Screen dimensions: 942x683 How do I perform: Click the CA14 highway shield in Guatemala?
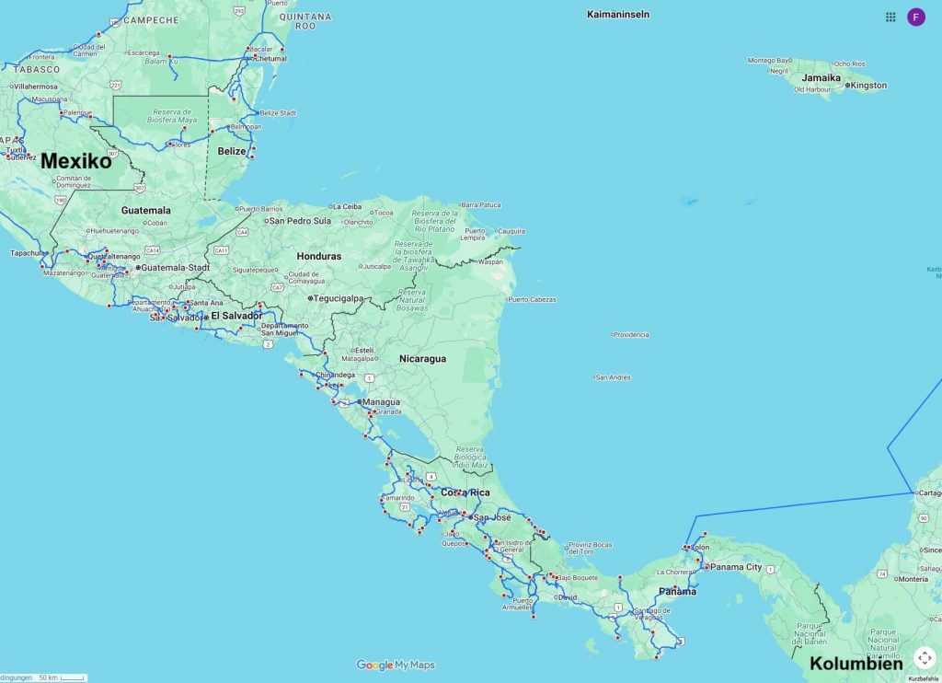click(153, 249)
